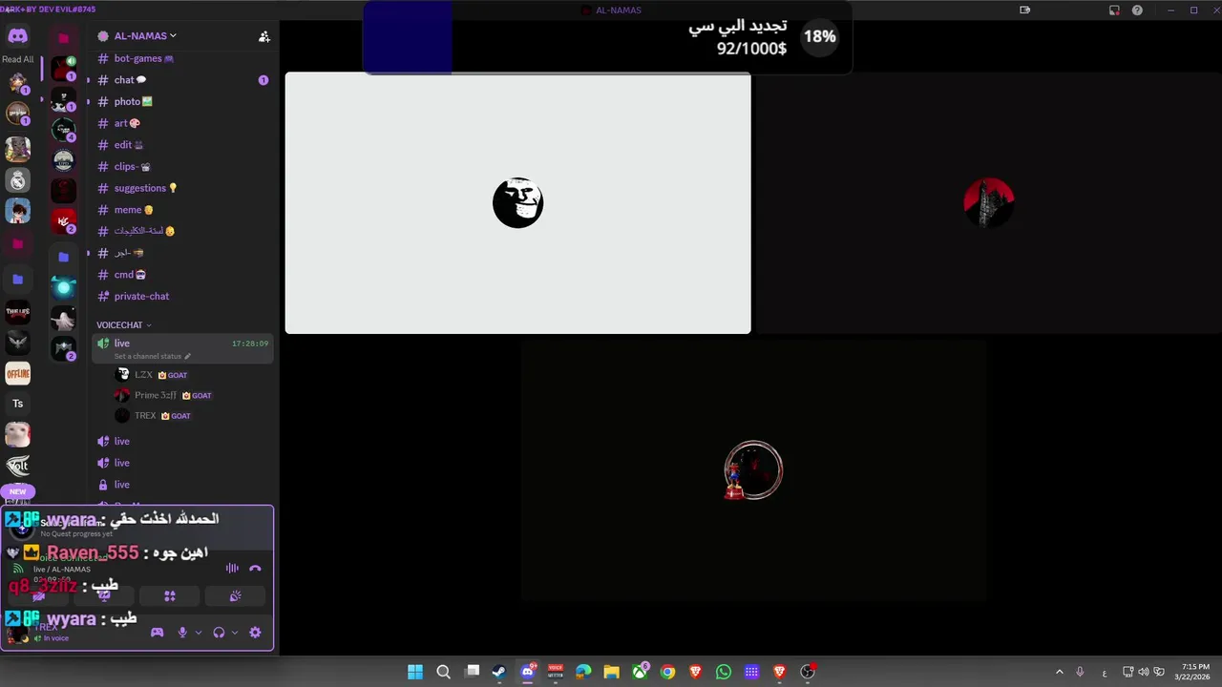1222x687 pixels.
Task: Disconnect from voice with the hang-up icon
Action: (x=255, y=568)
